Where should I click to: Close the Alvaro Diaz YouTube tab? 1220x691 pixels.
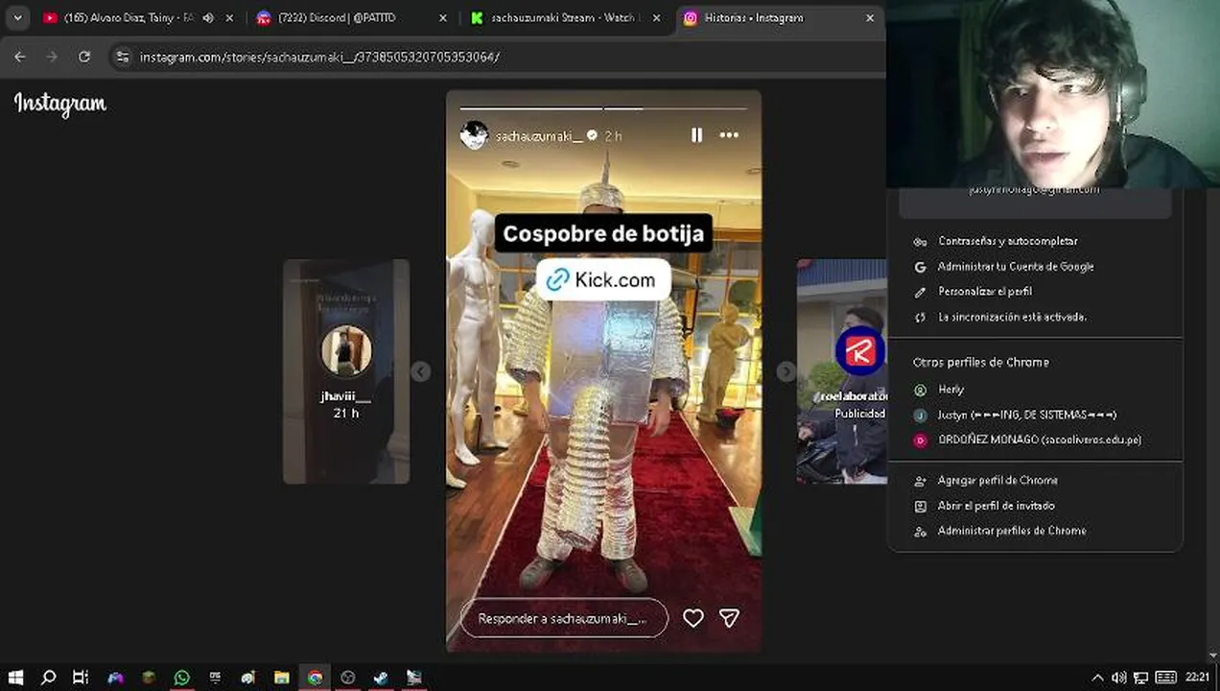point(229,17)
